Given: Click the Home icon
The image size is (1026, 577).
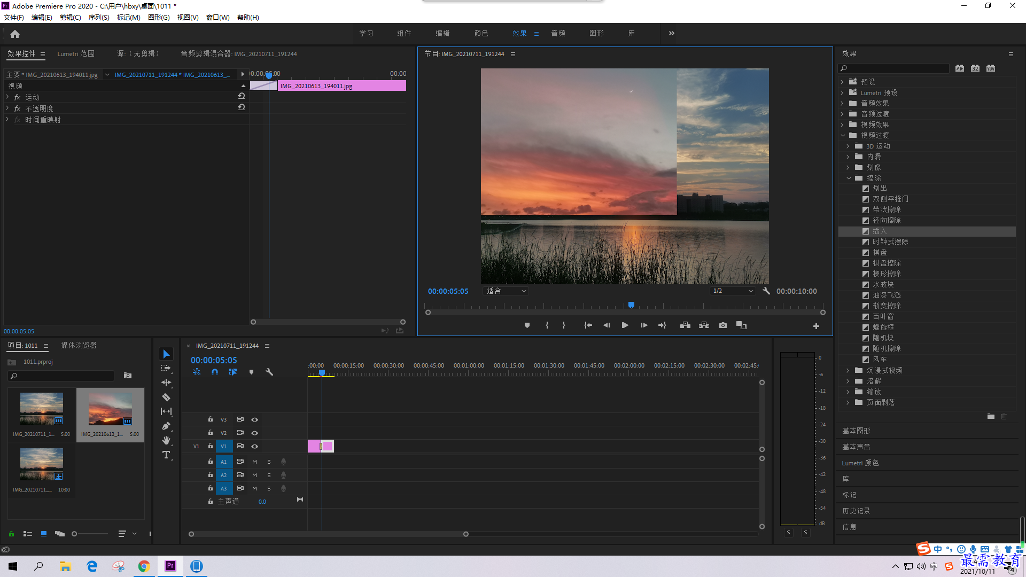Looking at the screenshot, I should [x=15, y=34].
